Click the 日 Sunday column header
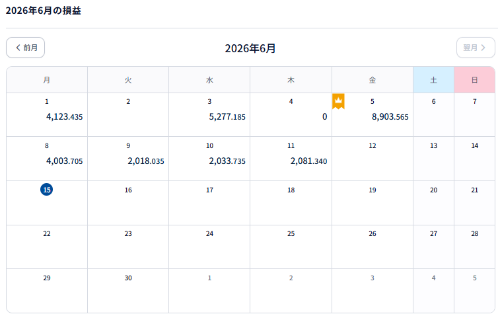Viewport: 498px width, 314px height. [474, 80]
